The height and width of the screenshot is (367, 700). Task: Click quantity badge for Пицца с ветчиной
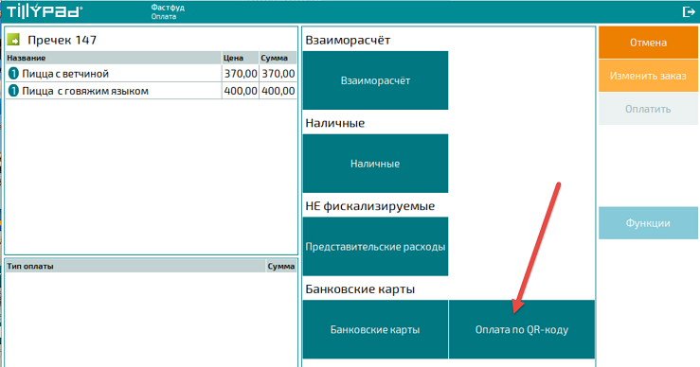13,73
